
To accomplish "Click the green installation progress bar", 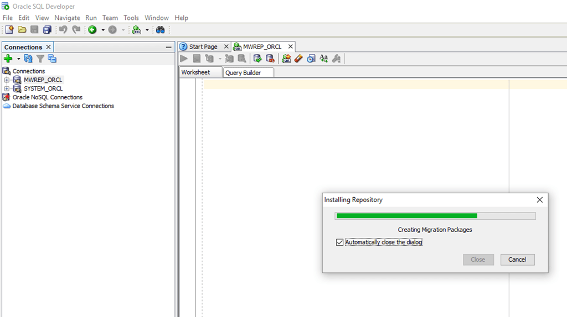I will point(435,216).
